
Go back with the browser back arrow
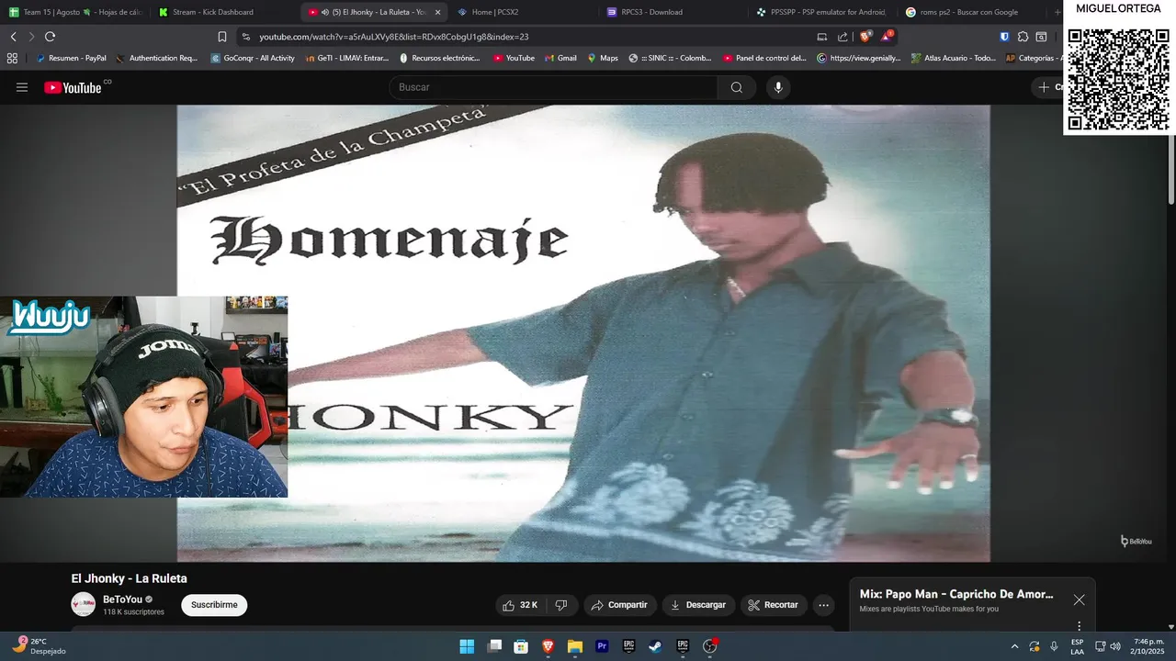point(13,37)
